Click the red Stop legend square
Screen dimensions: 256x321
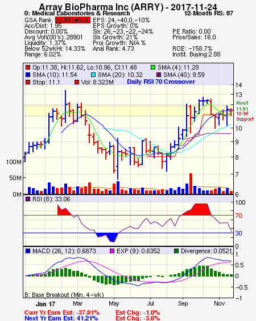pyautogui.click(x=28, y=82)
